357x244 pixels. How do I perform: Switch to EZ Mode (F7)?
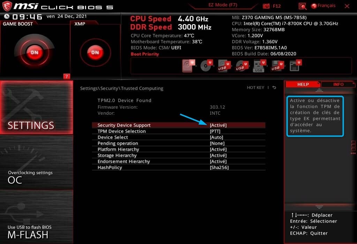223,5
